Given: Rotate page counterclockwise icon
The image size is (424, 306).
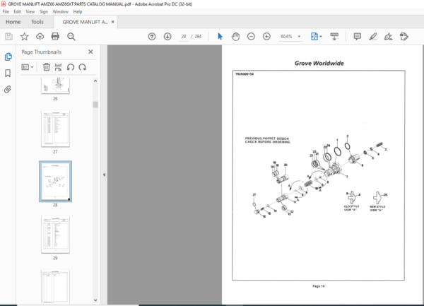Looking at the screenshot, I should tap(71, 67).
